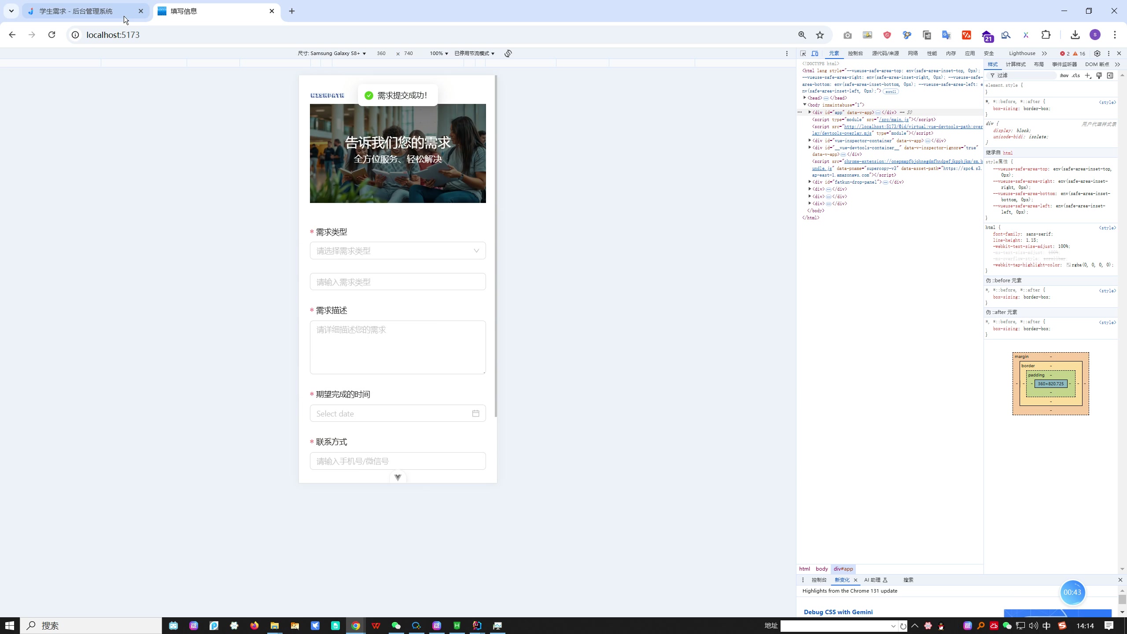Open the 100% zoom level dropdown

pos(439,53)
